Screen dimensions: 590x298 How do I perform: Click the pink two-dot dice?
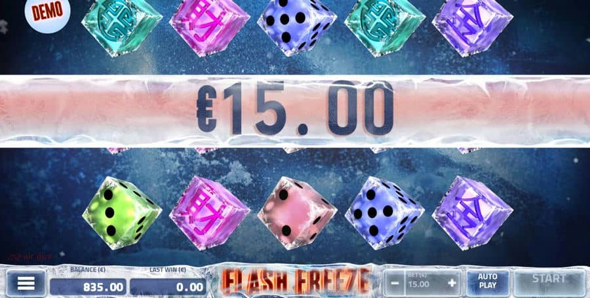[297, 213]
